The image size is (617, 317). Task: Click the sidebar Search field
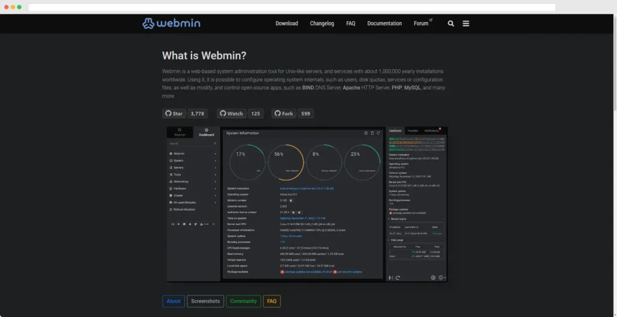[x=193, y=143]
